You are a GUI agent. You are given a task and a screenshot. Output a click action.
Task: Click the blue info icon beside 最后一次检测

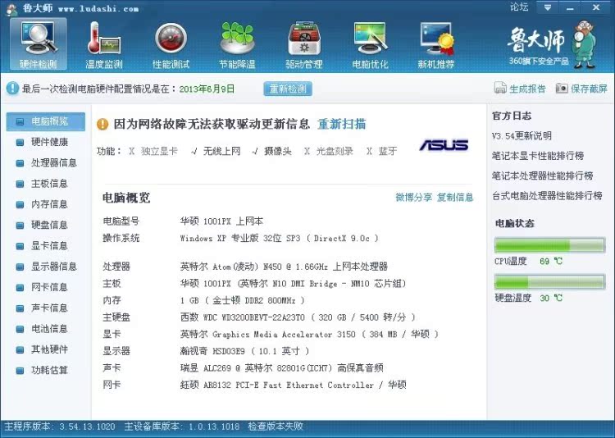click(x=12, y=89)
